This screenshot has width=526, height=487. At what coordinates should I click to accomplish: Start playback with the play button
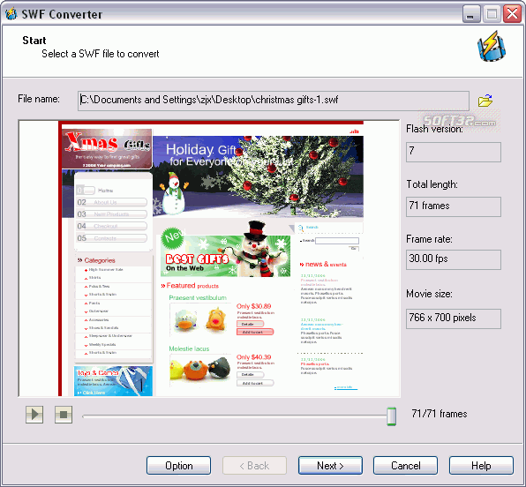click(34, 415)
